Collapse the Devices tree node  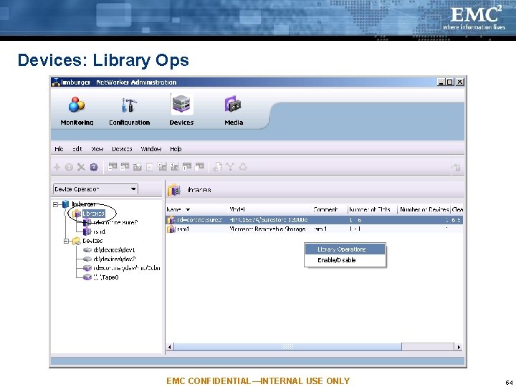tap(66, 242)
